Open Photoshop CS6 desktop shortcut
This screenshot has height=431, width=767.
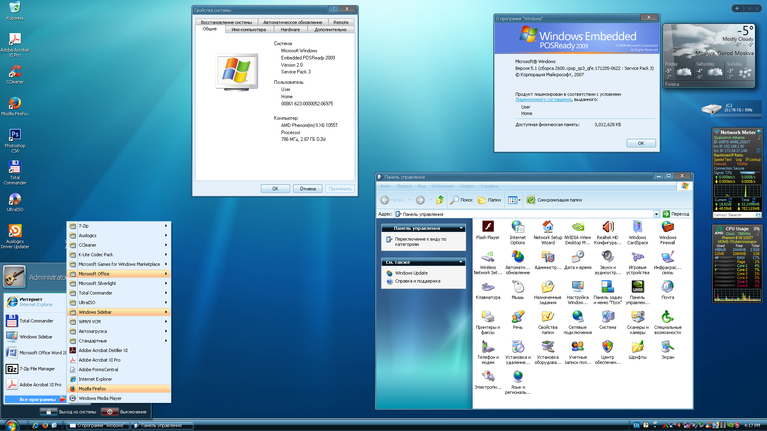click(x=15, y=141)
